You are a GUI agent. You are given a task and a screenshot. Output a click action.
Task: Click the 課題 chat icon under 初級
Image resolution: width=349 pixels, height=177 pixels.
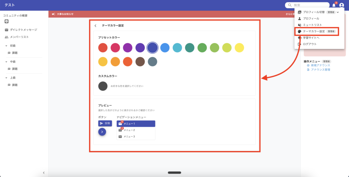[9, 53]
